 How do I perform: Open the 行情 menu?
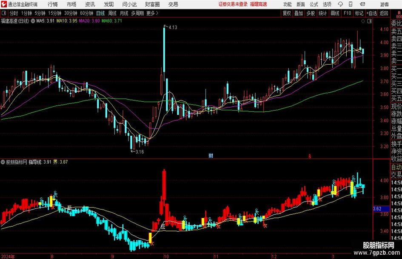(x=53, y=4)
